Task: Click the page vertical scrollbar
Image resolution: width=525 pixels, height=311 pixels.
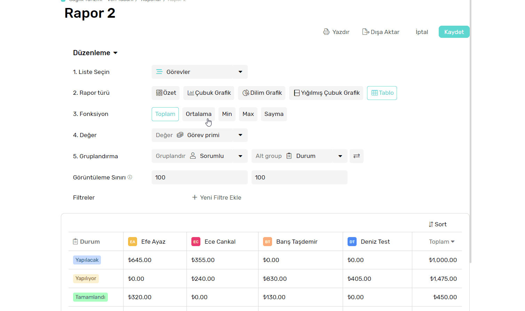Action: [x=471, y=132]
